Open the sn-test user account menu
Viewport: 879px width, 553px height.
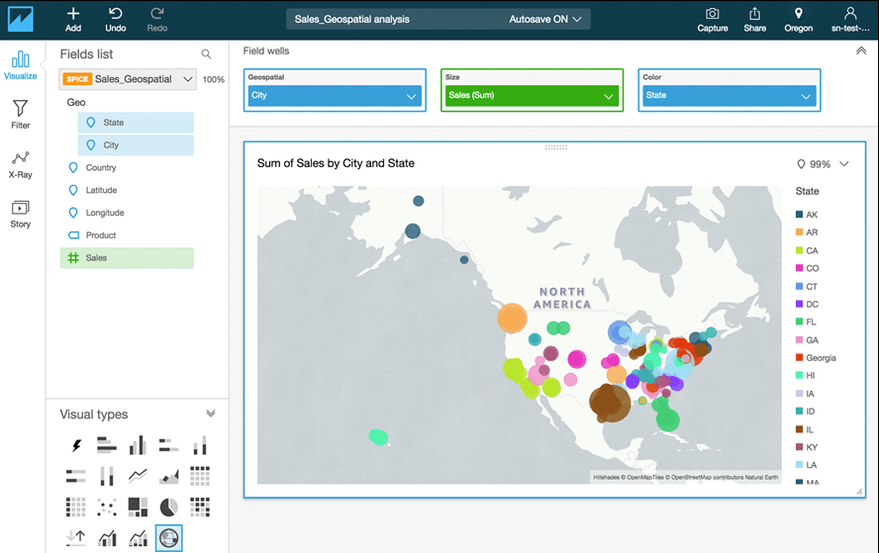tap(850, 20)
